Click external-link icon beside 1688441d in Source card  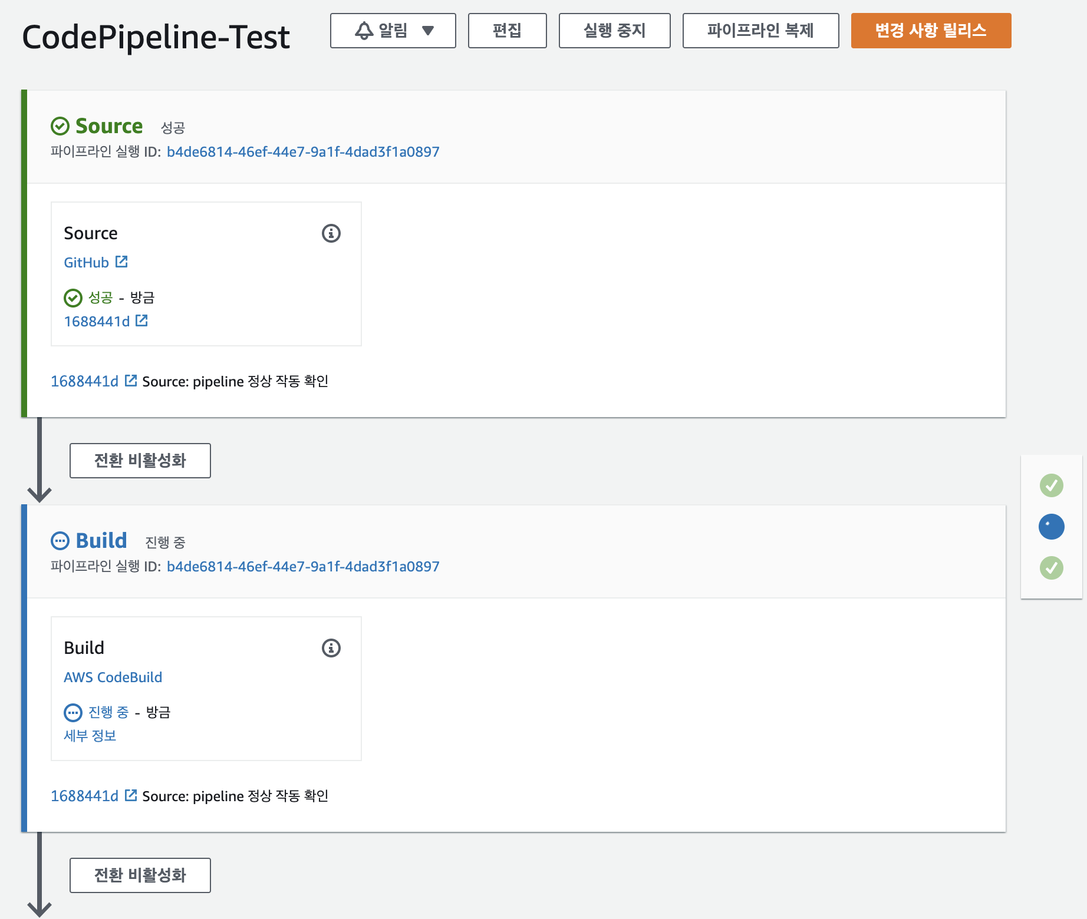point(141,320)
